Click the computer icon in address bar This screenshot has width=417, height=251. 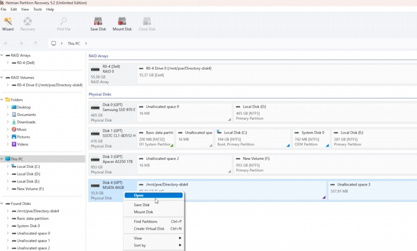(x=53, y=43)
